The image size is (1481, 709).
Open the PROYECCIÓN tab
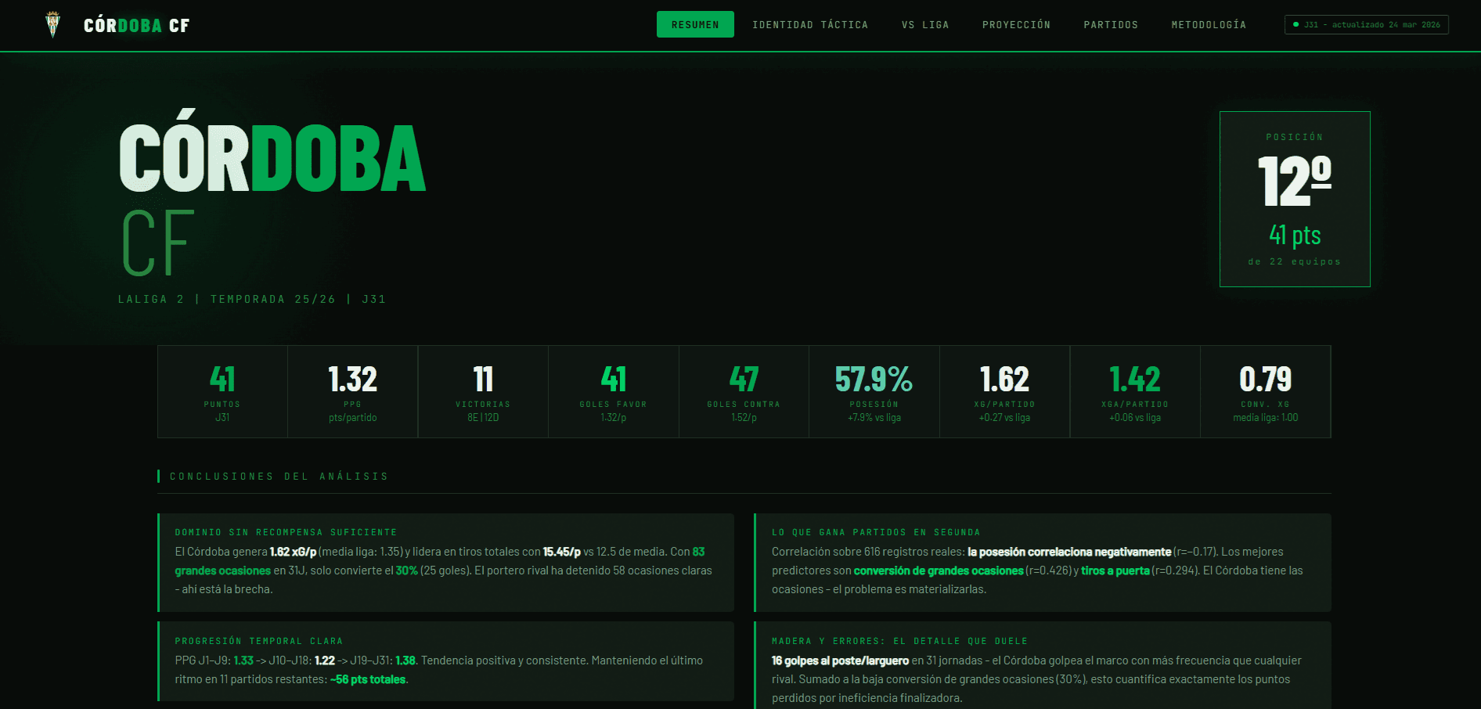pyautogui.click(x=1015, y=24)
